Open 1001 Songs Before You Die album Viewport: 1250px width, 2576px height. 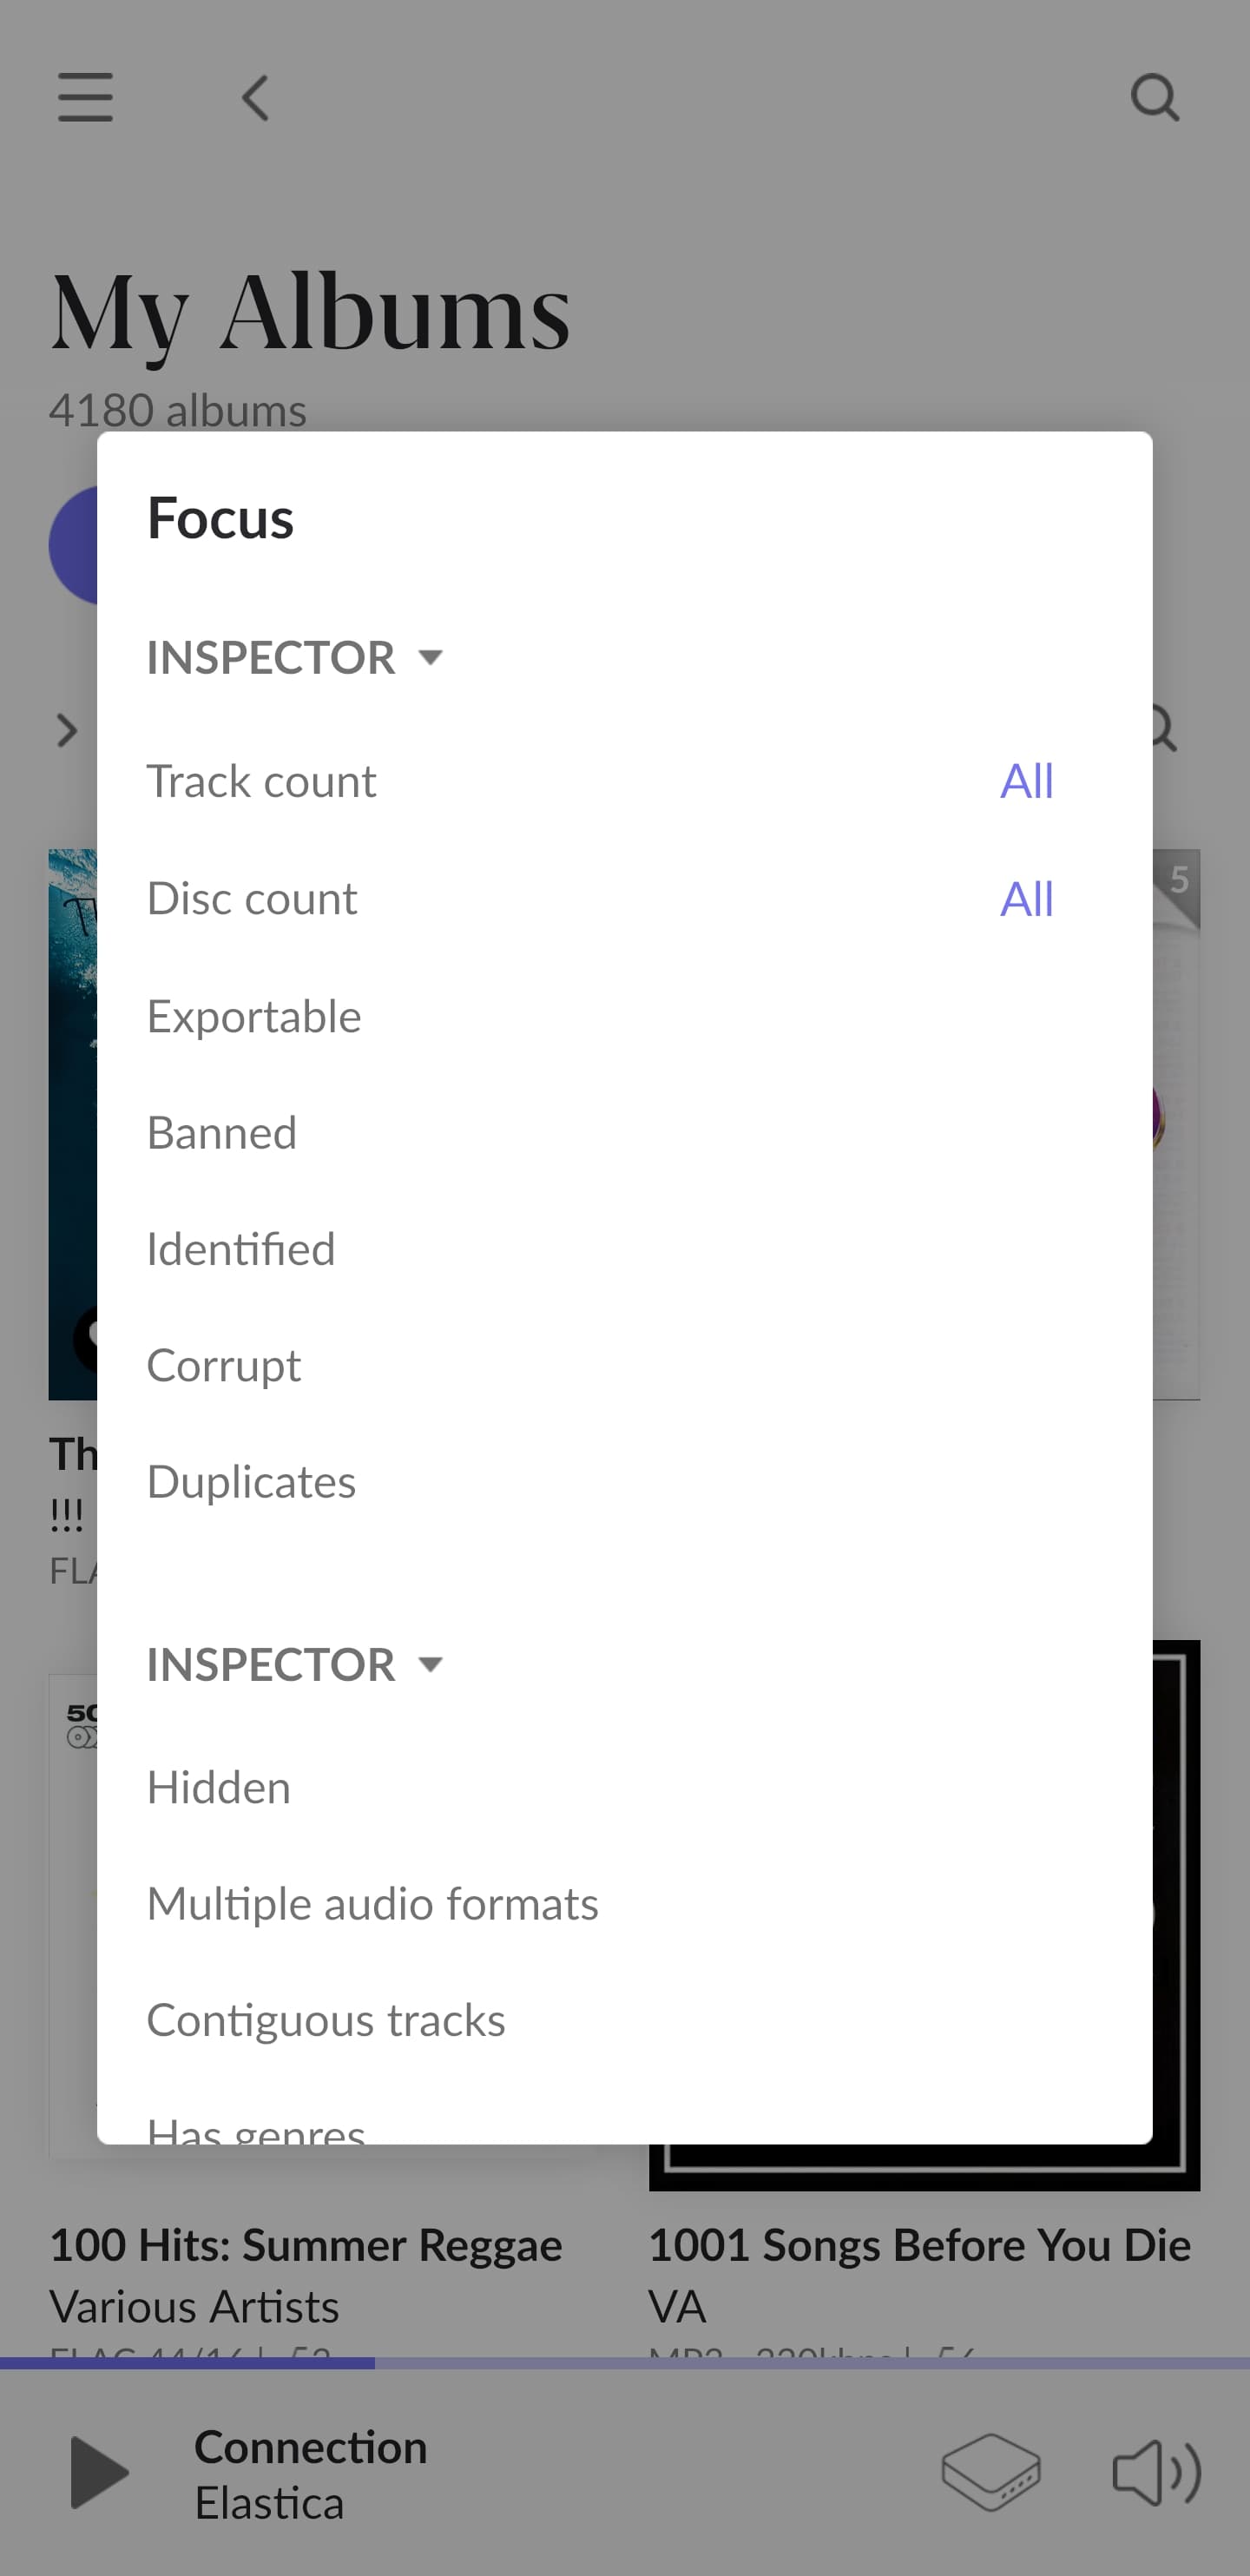point(920,2245)
